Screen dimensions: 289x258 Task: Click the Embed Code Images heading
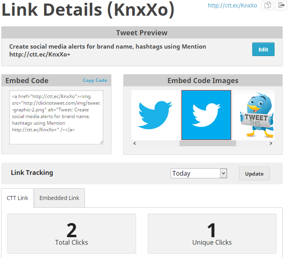coord(203,81)
